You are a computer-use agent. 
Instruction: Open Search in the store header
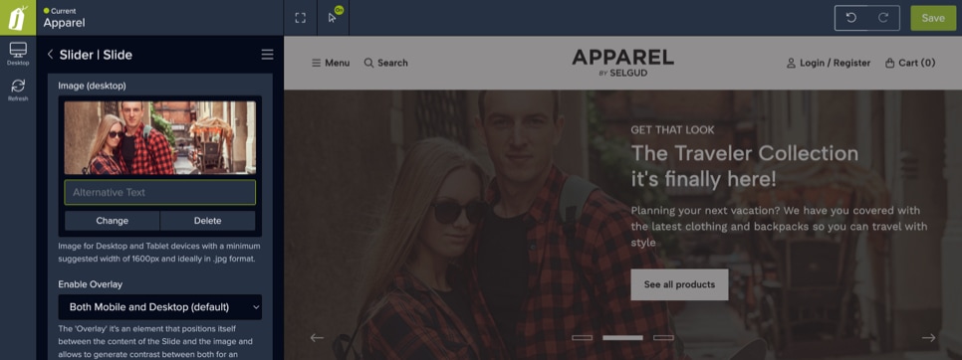click(x=386, y=63)
